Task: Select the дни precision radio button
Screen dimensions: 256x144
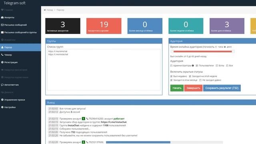Action: [225, 47]
